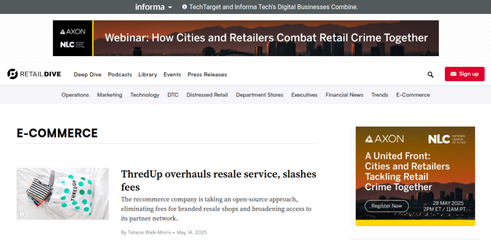The height and width of the screenshot is (240, 491).
Task: Select the Marketing topic
Action: [x=110, y=95]
